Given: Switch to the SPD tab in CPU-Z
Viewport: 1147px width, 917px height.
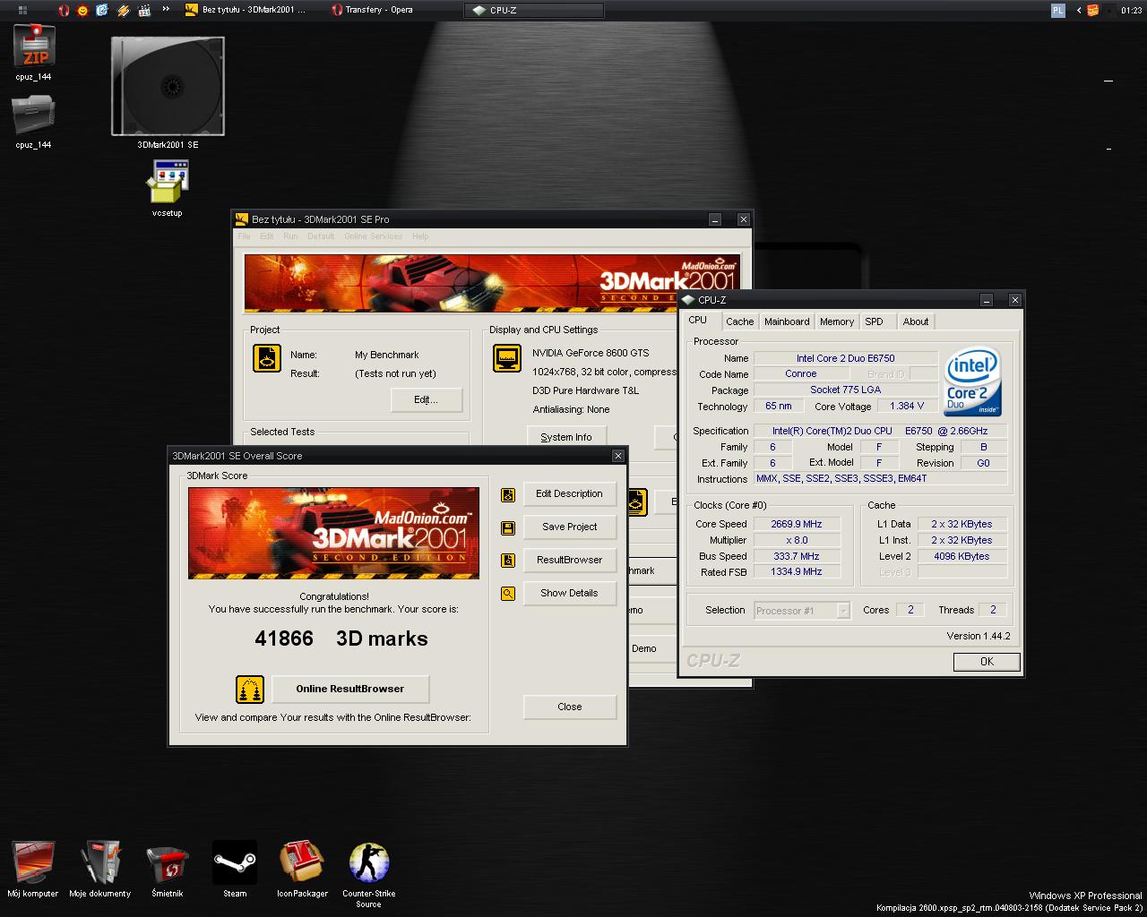Looking at the screenshot, I should point(875,321).
